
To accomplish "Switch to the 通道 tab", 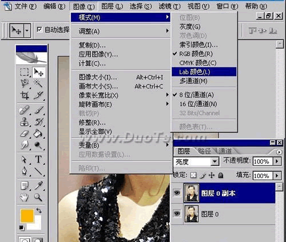I will (x=225, y=151).
